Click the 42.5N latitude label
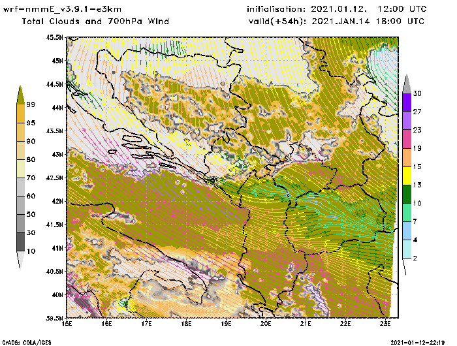The height and width of the screenshot is (346, 457). [54, 178]
